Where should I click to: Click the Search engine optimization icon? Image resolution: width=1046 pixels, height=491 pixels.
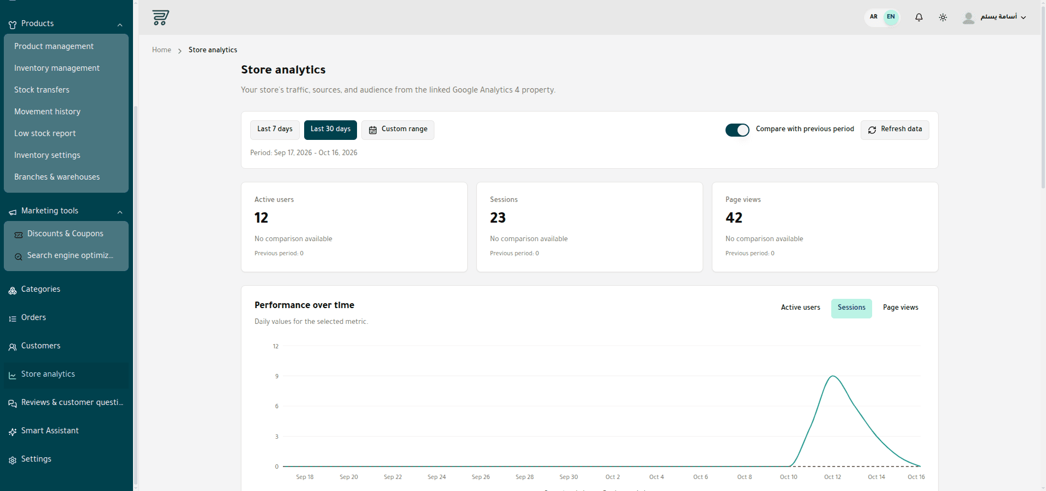click(x=19, y=256)
